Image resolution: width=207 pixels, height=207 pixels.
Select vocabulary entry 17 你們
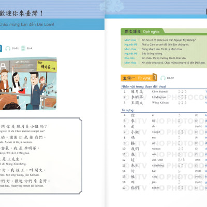(x=164, y=188)
